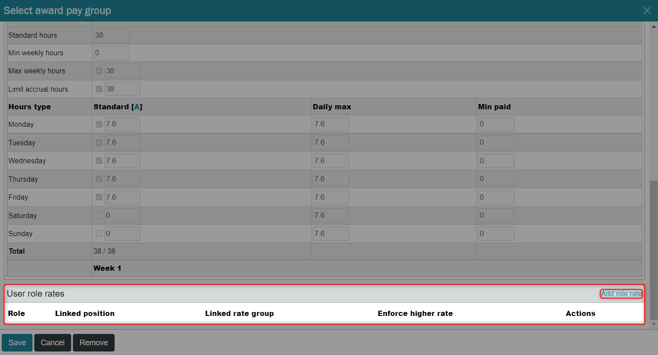Click Thursday min paid field
This screenshot has height=355, width=658.
[496, 179]
